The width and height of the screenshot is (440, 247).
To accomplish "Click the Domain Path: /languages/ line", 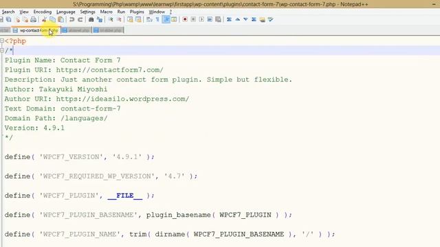I will tap(56, 118).
